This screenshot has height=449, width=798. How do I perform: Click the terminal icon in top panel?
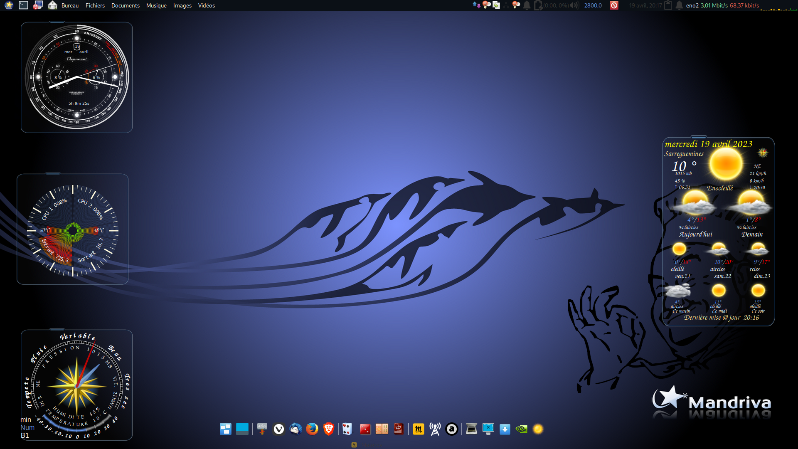pyautogui.click(x=24, y=5)
